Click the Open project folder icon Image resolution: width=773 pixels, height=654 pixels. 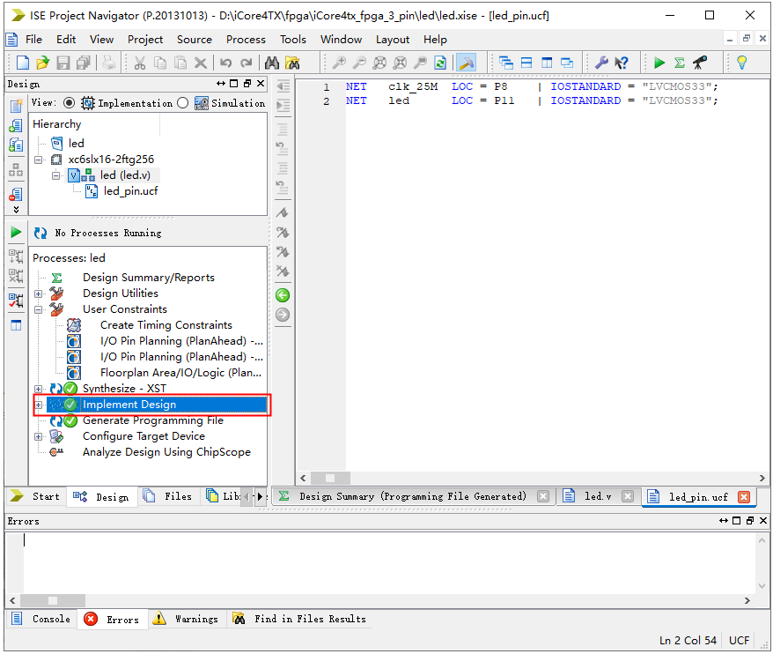pos(42,63)
